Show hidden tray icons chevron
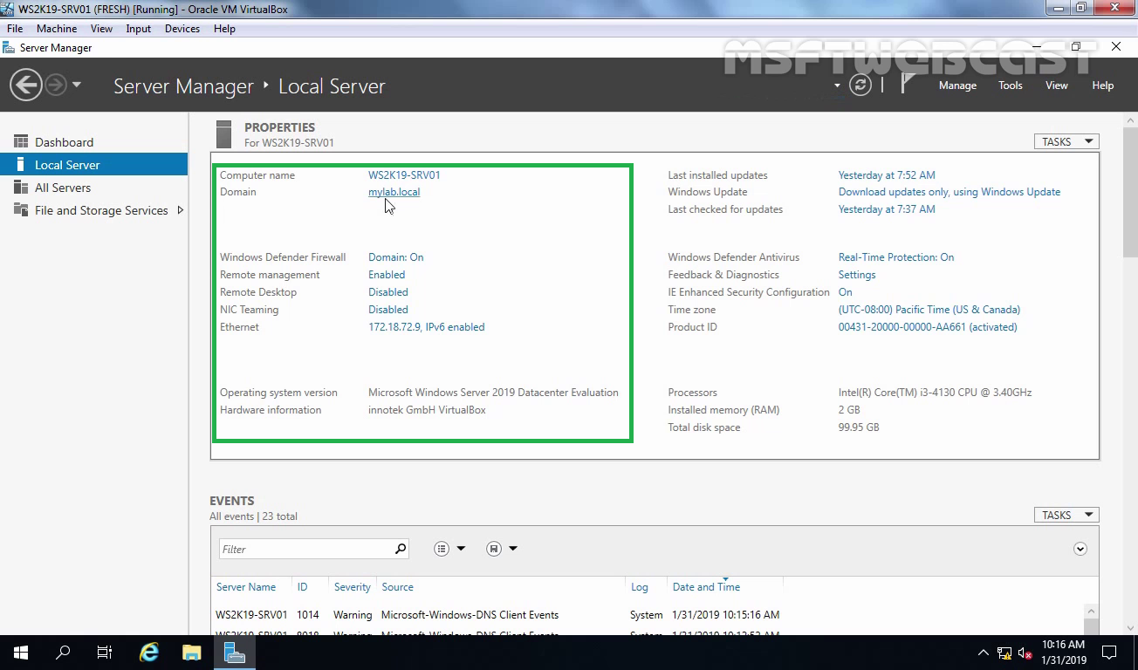The width and height of the screenshot is (1138, 670). pyautogui.click(x=983, y=653)
